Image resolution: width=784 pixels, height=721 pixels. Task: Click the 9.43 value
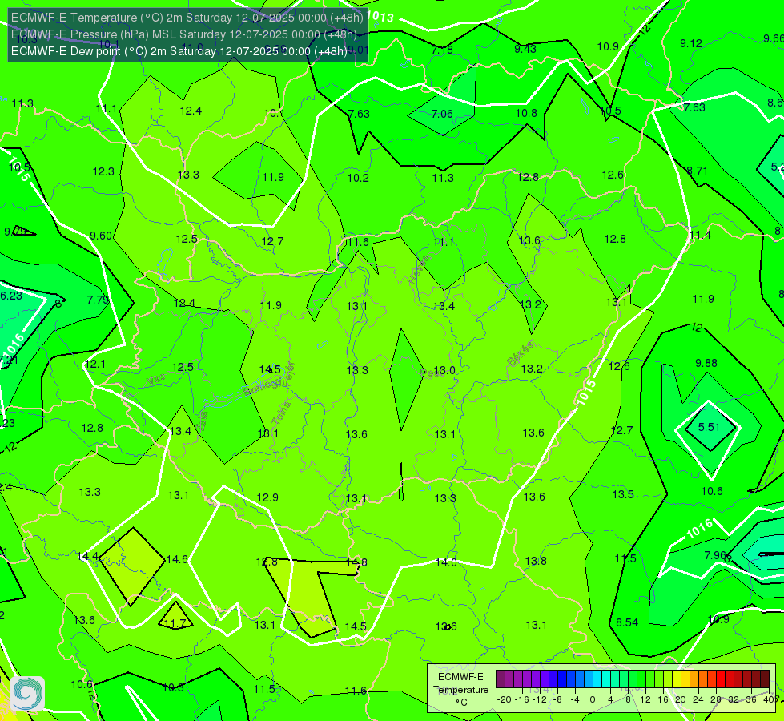coord(525,49)
